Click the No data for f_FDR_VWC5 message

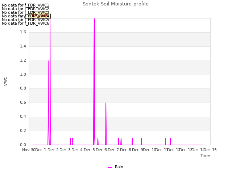(25, 20)
